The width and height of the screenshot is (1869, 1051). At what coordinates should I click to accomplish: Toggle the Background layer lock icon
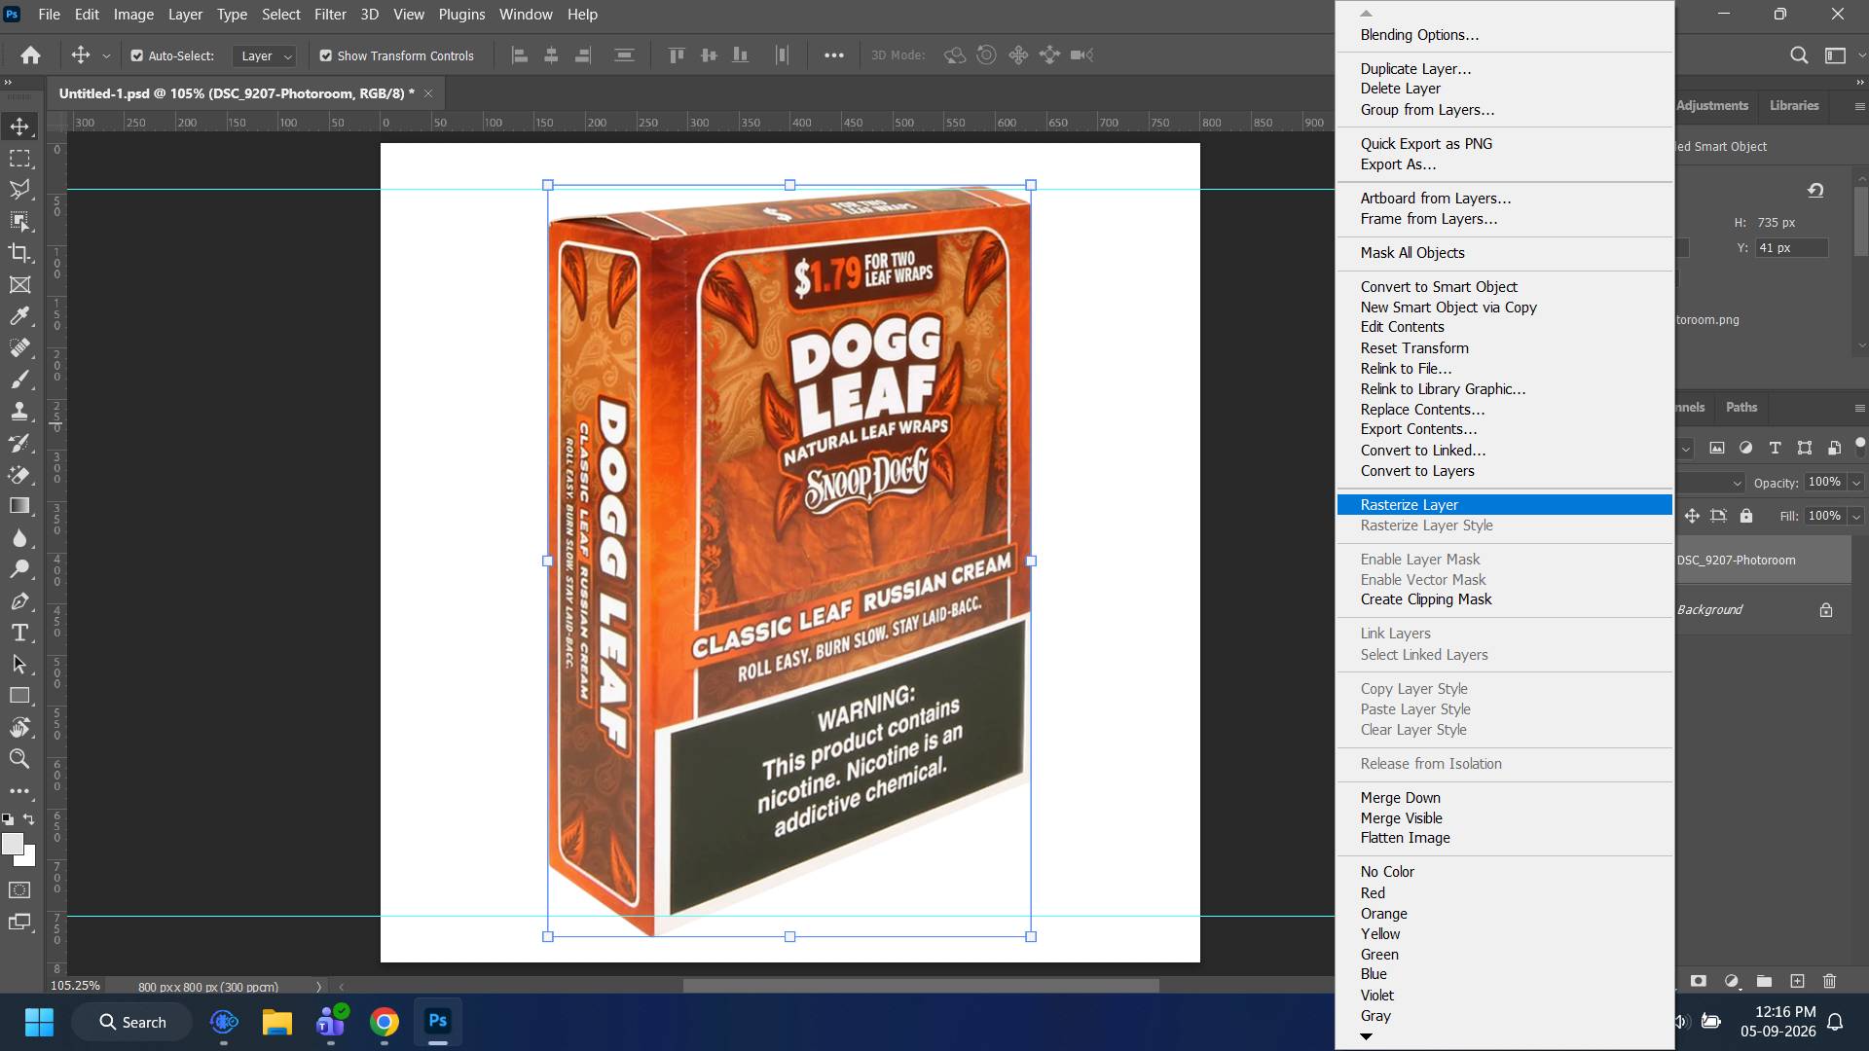pos(1826,610)
